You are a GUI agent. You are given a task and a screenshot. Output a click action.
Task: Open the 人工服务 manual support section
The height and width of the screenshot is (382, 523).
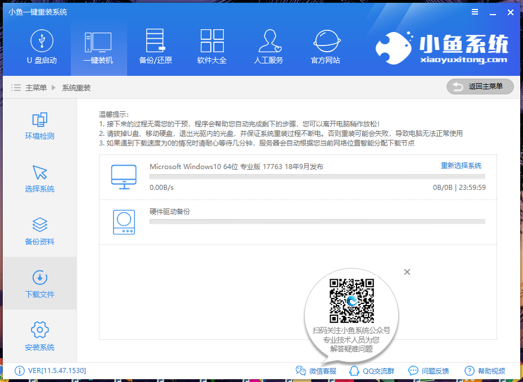pyautogui.click(x=268, y=47)
